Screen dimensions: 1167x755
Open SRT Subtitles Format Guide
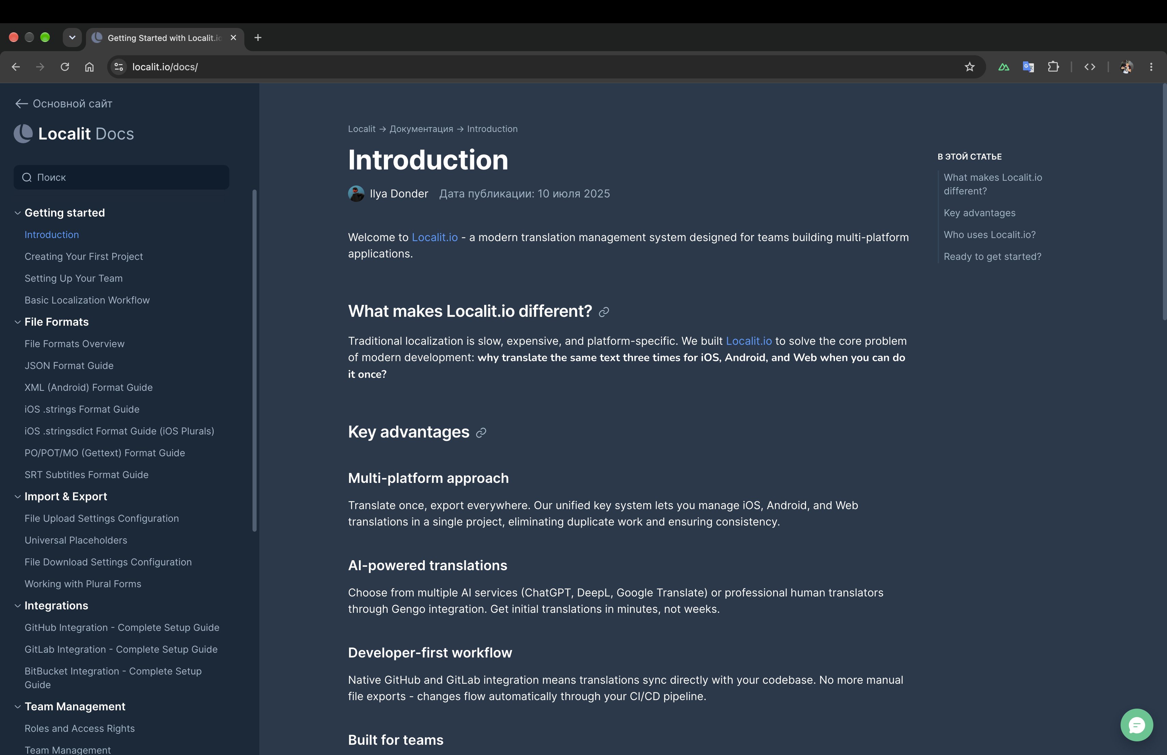[x=86, y=475]
